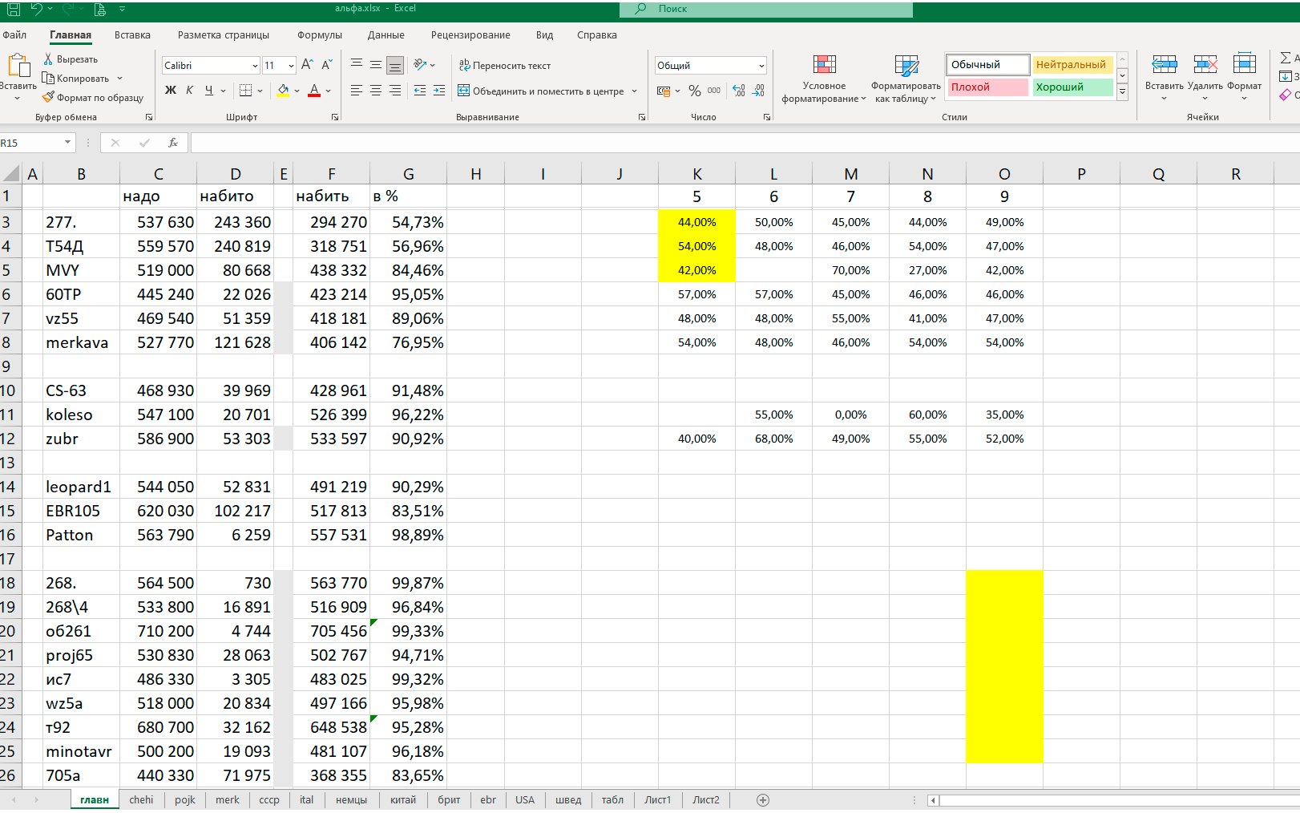The height and width of the screenshot is (813, 1300).
Task: Click the Cut (Вырезать) scissors icon
Action: coord(48,59)
